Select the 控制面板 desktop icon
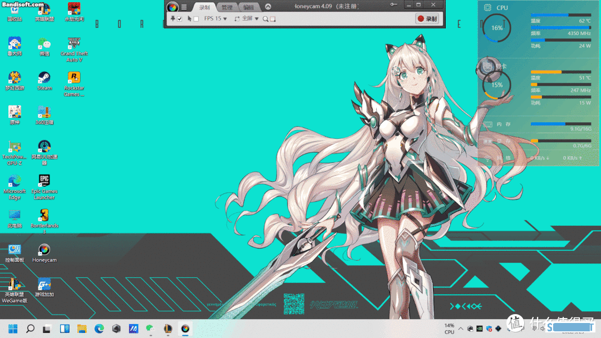Viewport: 601px width, 338px height. pos(14,254)
